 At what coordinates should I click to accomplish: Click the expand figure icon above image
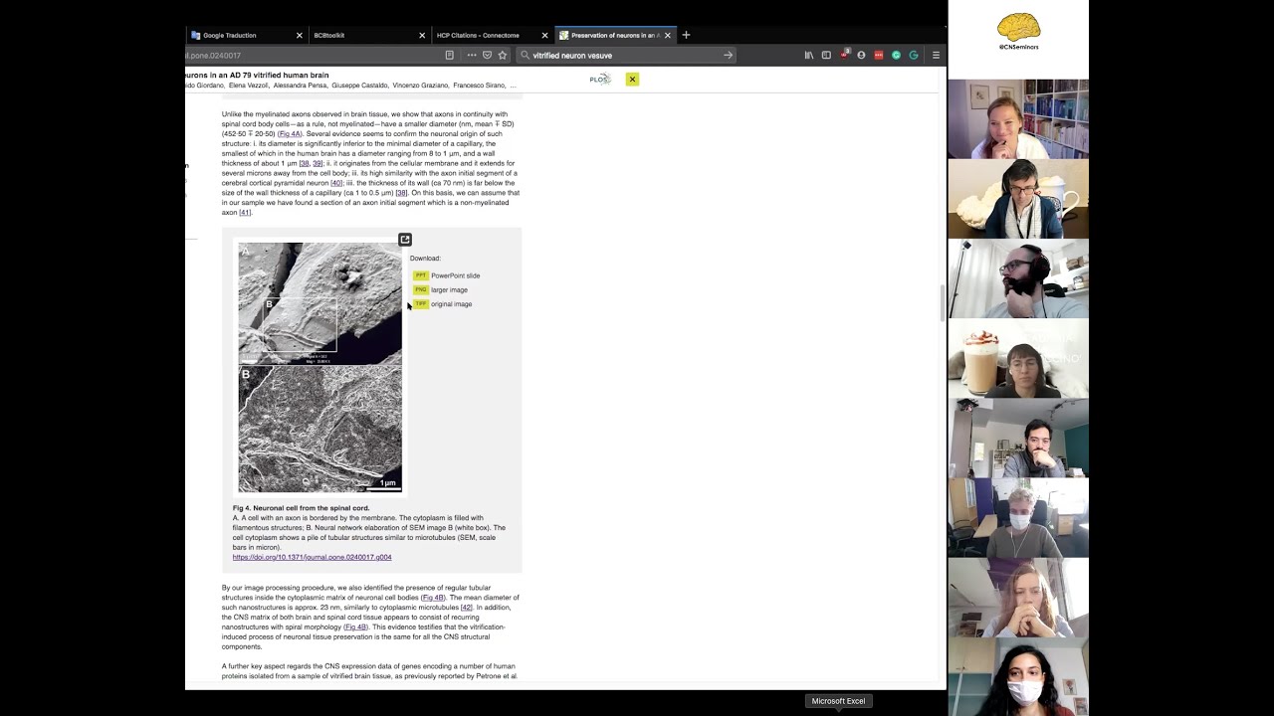coord(405,240)
